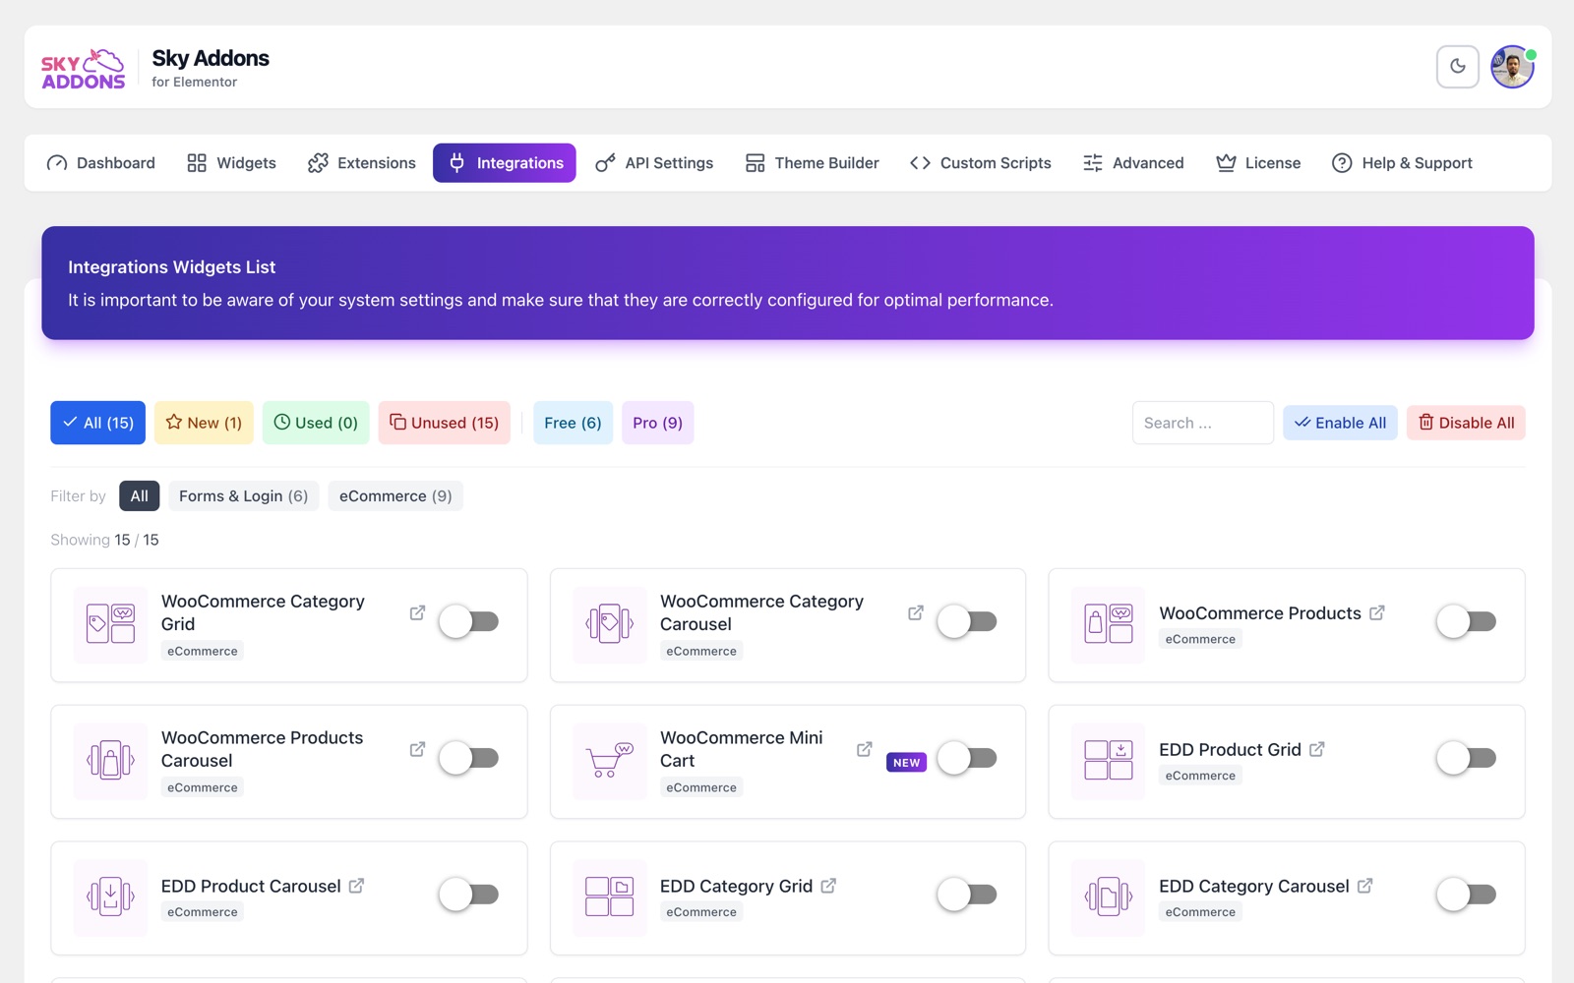Click the WooCommerce Mini Cart widget icon
This screenshot has height=983, width=1574.
[x=610, y=761]
